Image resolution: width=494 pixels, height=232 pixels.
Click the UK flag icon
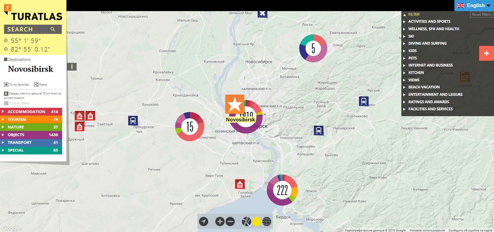(460, 5)
